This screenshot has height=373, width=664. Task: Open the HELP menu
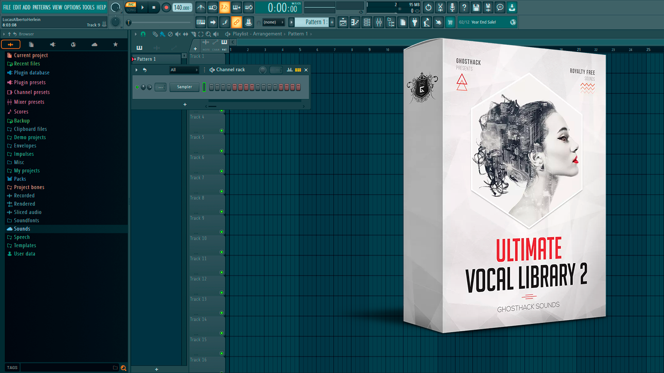(101, 7)
